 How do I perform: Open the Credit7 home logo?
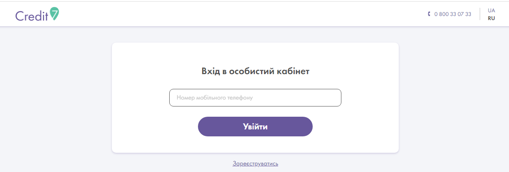[x=37, y=14]
